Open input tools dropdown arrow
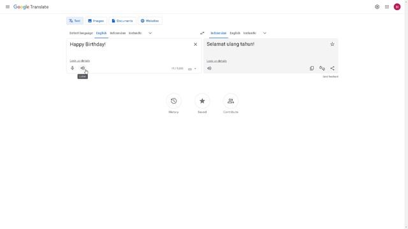Viewport: 408px width, 229px height. pyautogui.click(x=195, y=69)
